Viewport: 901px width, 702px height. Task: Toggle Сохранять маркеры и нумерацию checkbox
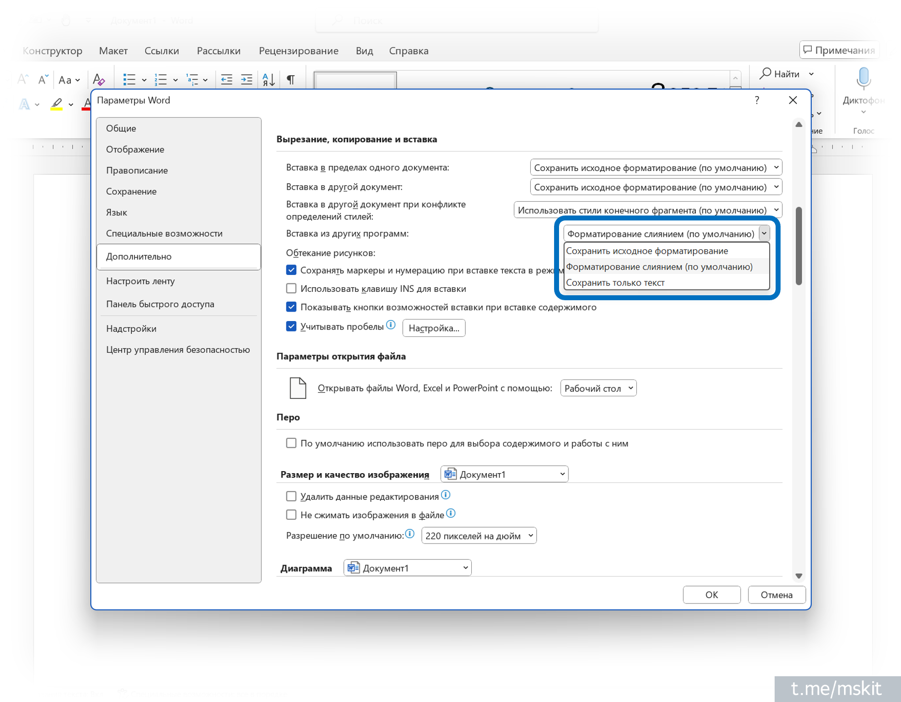click(x=291, y=270)
